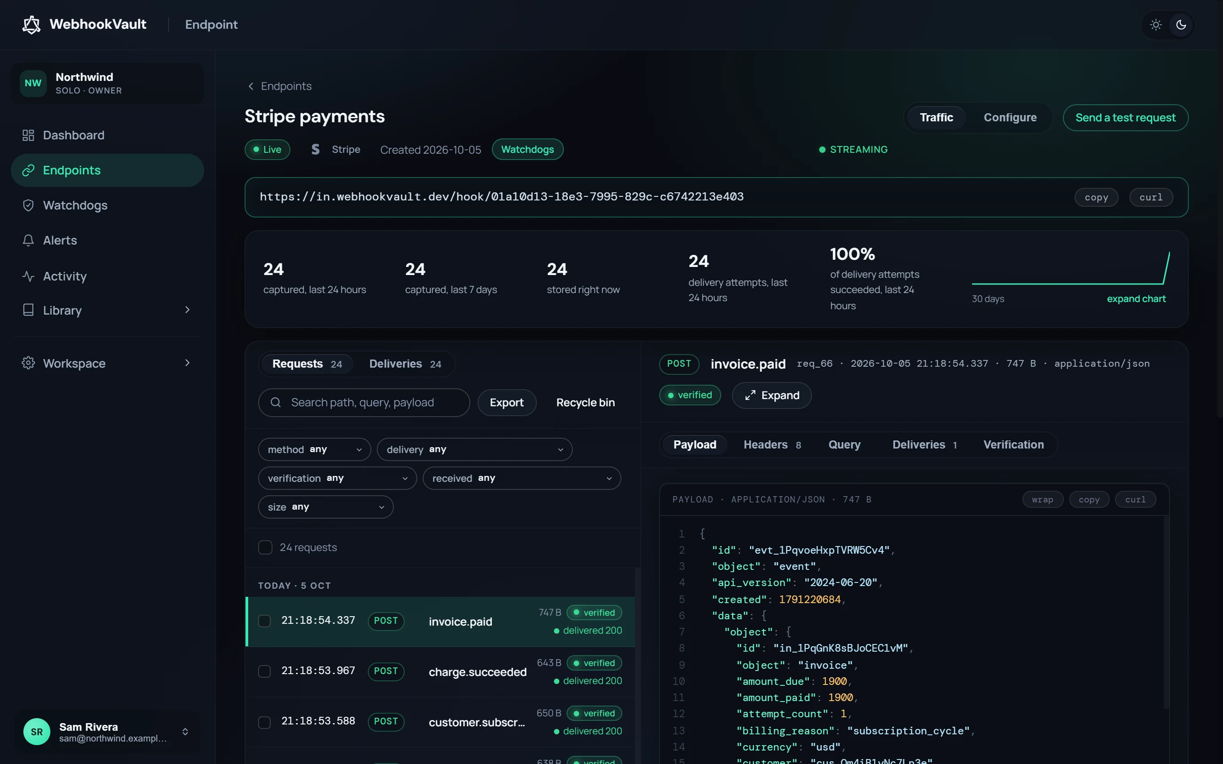
Task: Click the 30 days delivery sparkline chart
Action: coord(1071,269)
